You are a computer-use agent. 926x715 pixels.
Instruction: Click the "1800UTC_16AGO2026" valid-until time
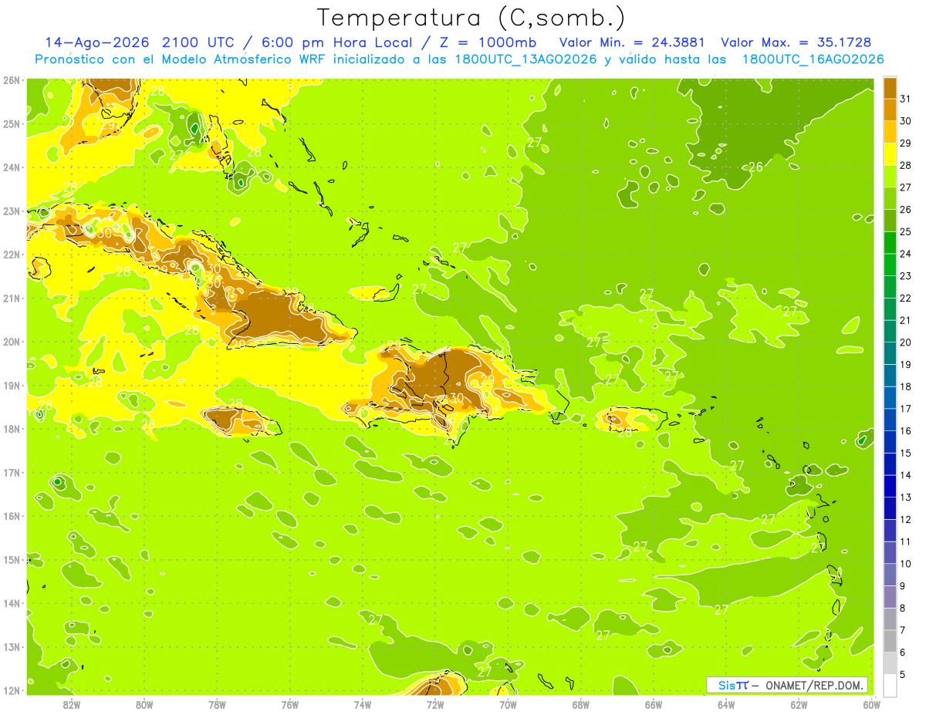[813, 59]
